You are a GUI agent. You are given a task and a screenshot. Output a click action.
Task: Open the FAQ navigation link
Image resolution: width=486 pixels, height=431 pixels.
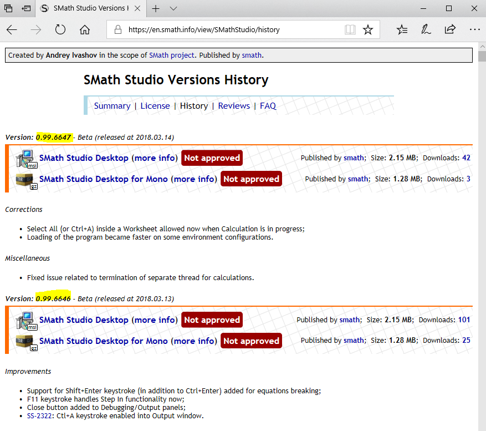(268, 106)
